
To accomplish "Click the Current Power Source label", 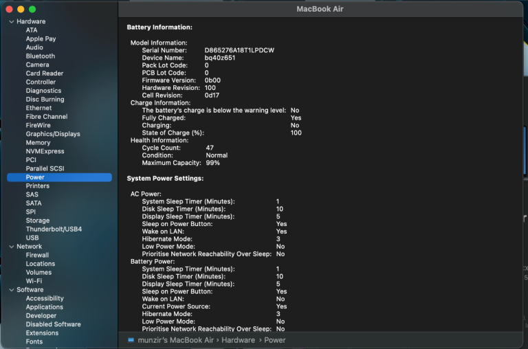I will pos(176,306).
